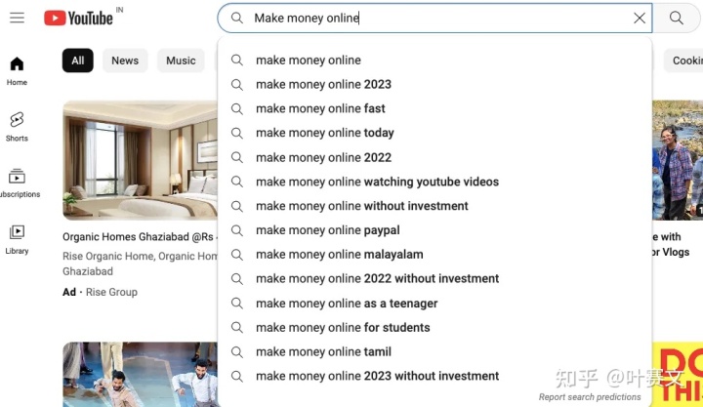Select the News filter chip
The height and width of the screenshot is (407, 703).
coord(125,61)
